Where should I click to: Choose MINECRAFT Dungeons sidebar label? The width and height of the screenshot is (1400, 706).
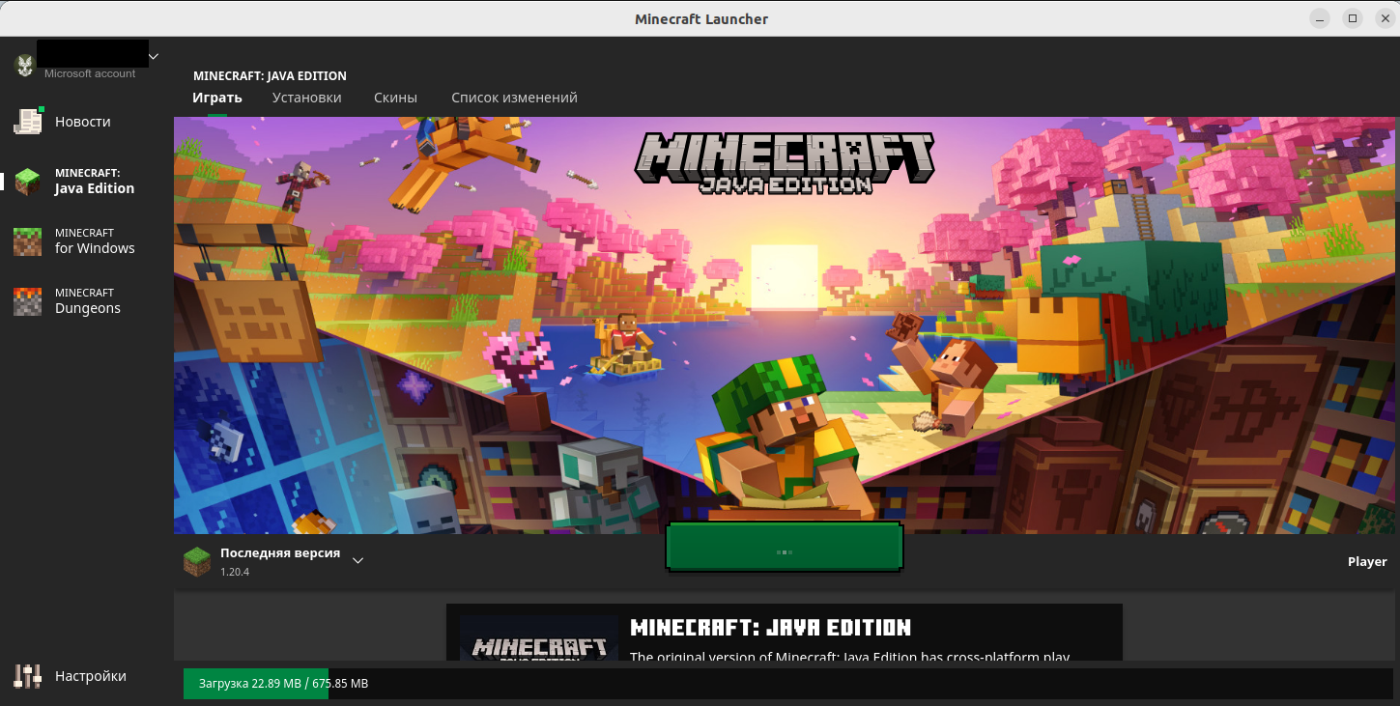(x=88, y=300)
